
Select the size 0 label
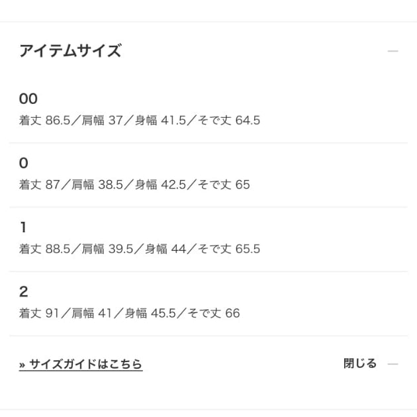pos(23,163)
